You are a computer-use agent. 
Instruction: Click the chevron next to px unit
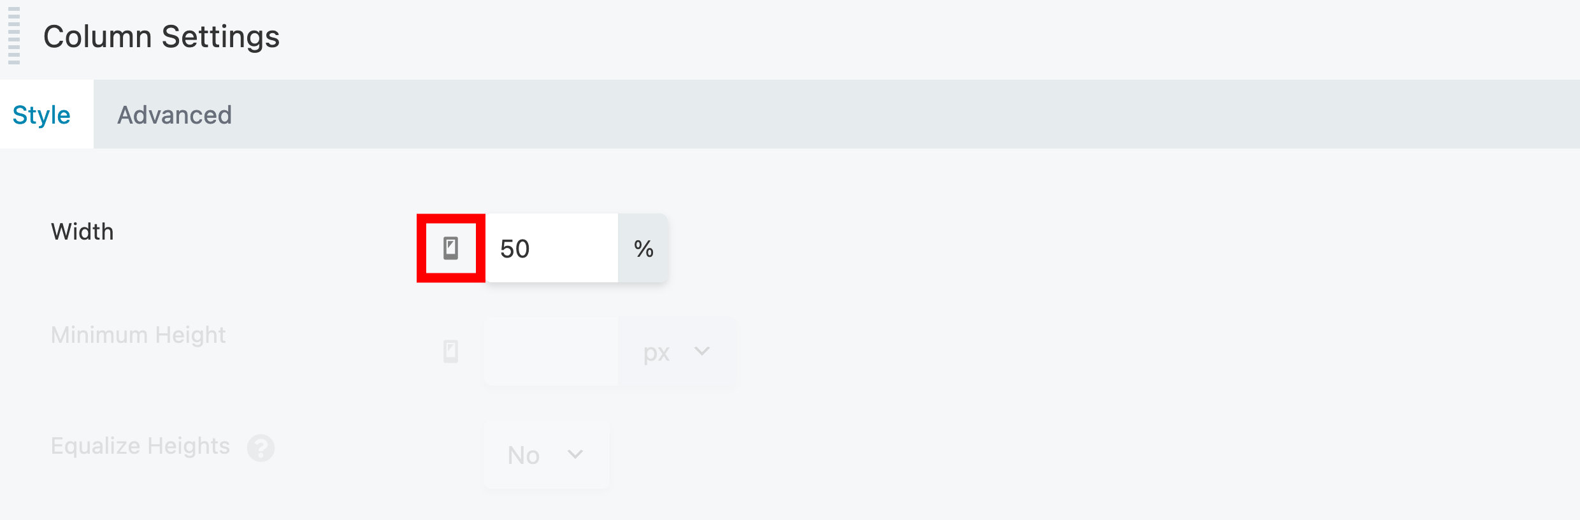coord(701,351)
